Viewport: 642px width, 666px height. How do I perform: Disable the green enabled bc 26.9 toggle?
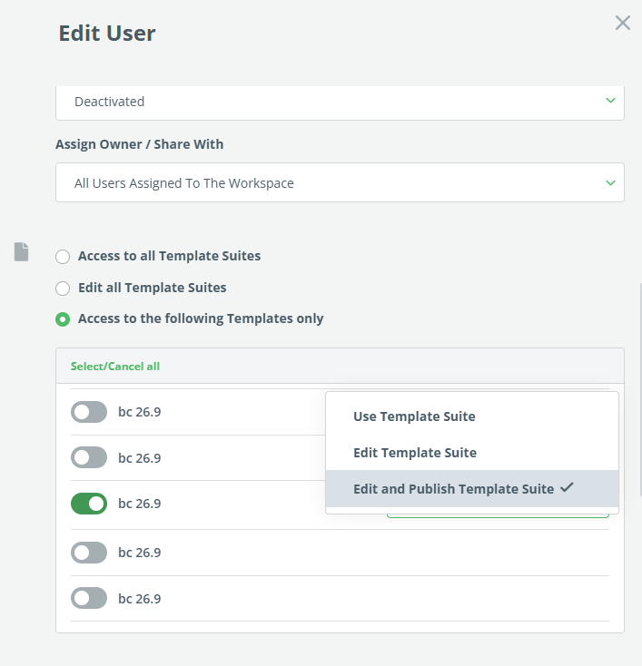(89, 504)
